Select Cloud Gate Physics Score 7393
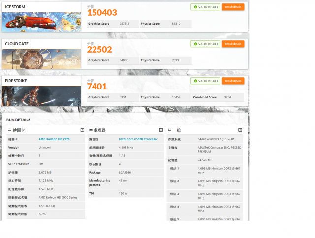315x238 pixels. 175,60
